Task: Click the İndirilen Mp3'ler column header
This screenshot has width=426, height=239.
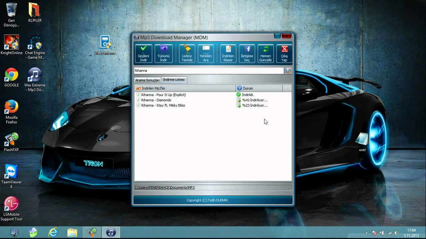Action: (185, 88)
